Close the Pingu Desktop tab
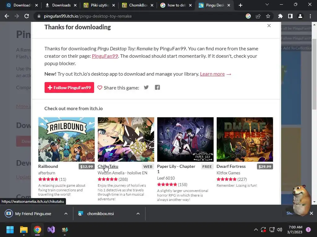The height and width of the screenshot is (237, 317). 229,5
